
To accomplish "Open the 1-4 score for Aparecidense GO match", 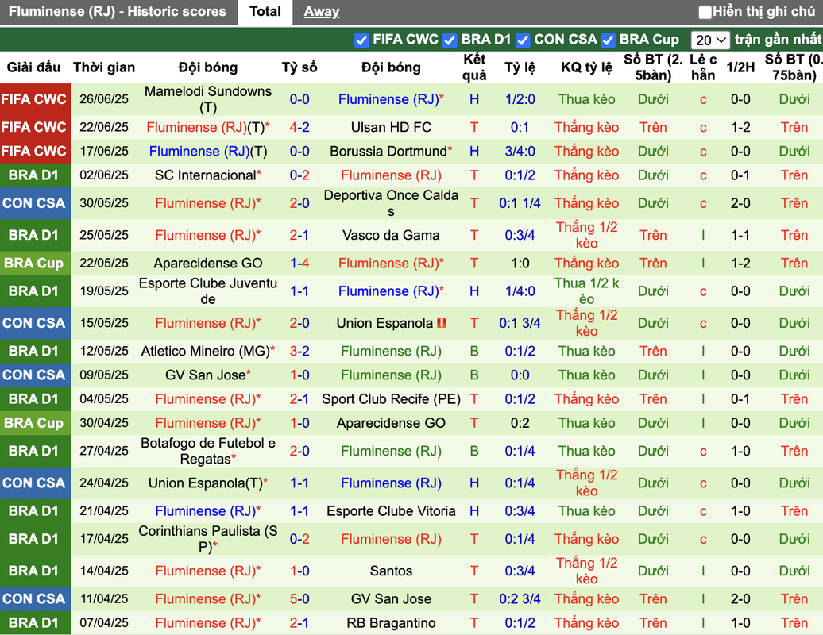I will (299, 264).
